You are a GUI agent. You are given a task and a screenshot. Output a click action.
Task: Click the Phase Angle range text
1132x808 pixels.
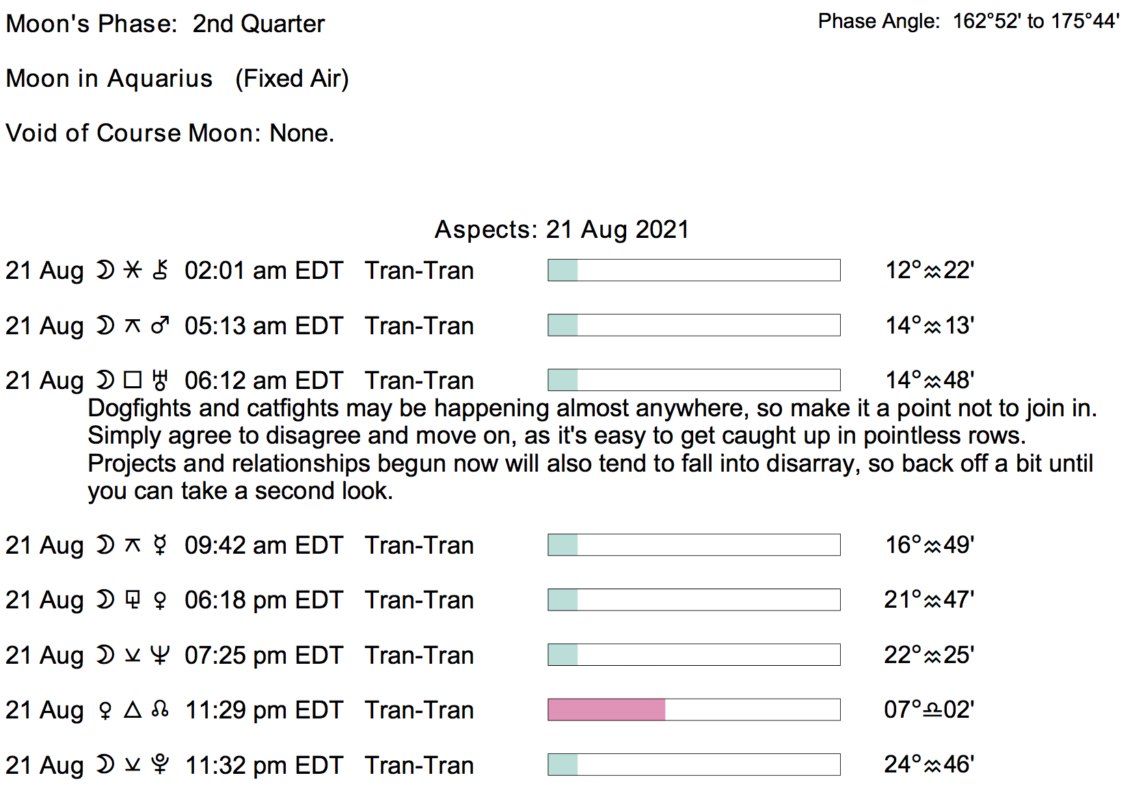tap(968, 22)
